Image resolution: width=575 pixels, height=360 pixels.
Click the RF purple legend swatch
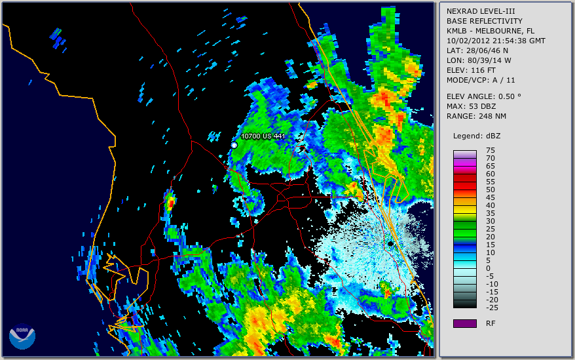[x=464, y=323]
